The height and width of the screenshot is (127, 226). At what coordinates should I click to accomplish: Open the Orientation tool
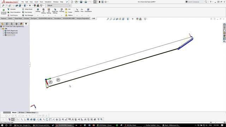[x=88, y=10]
